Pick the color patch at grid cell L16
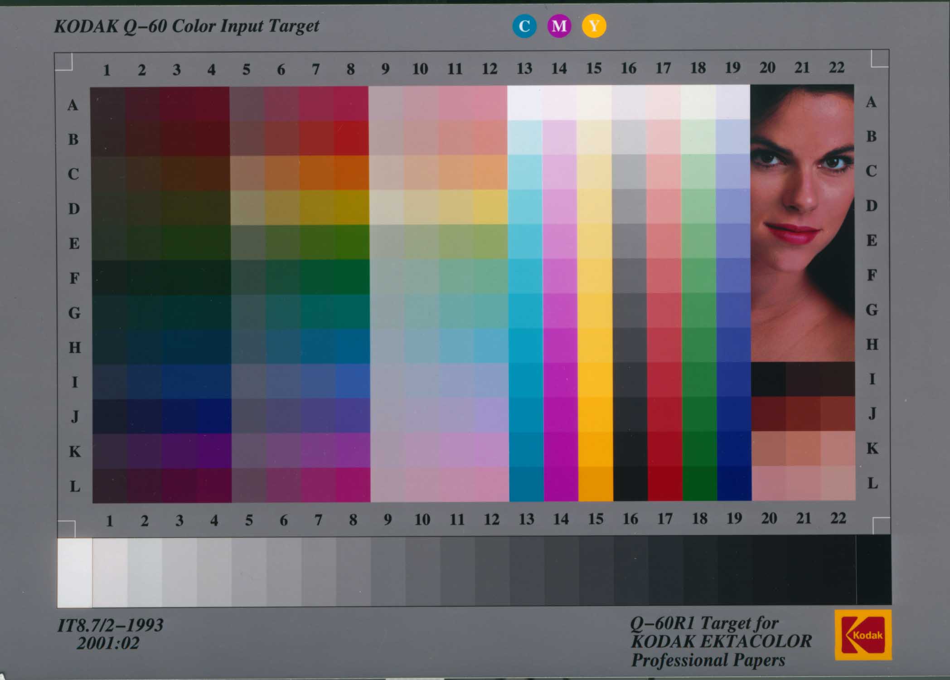Viewport: 950px width, 680px height. pos(630,484)
